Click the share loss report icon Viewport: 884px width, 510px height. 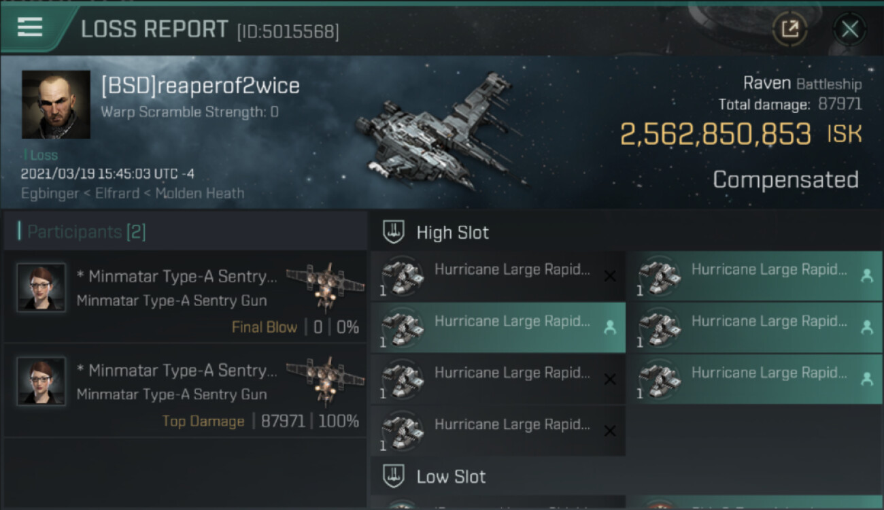(789, 29)
